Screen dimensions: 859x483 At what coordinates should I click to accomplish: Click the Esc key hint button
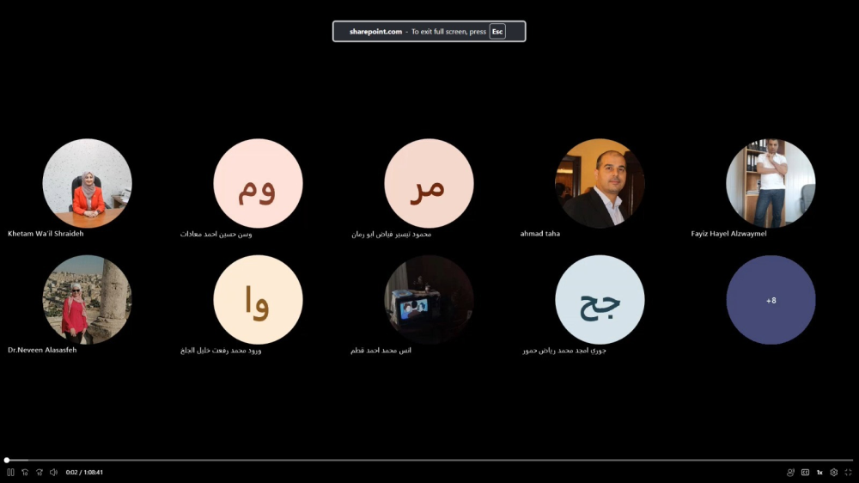[x=497, y=31]
